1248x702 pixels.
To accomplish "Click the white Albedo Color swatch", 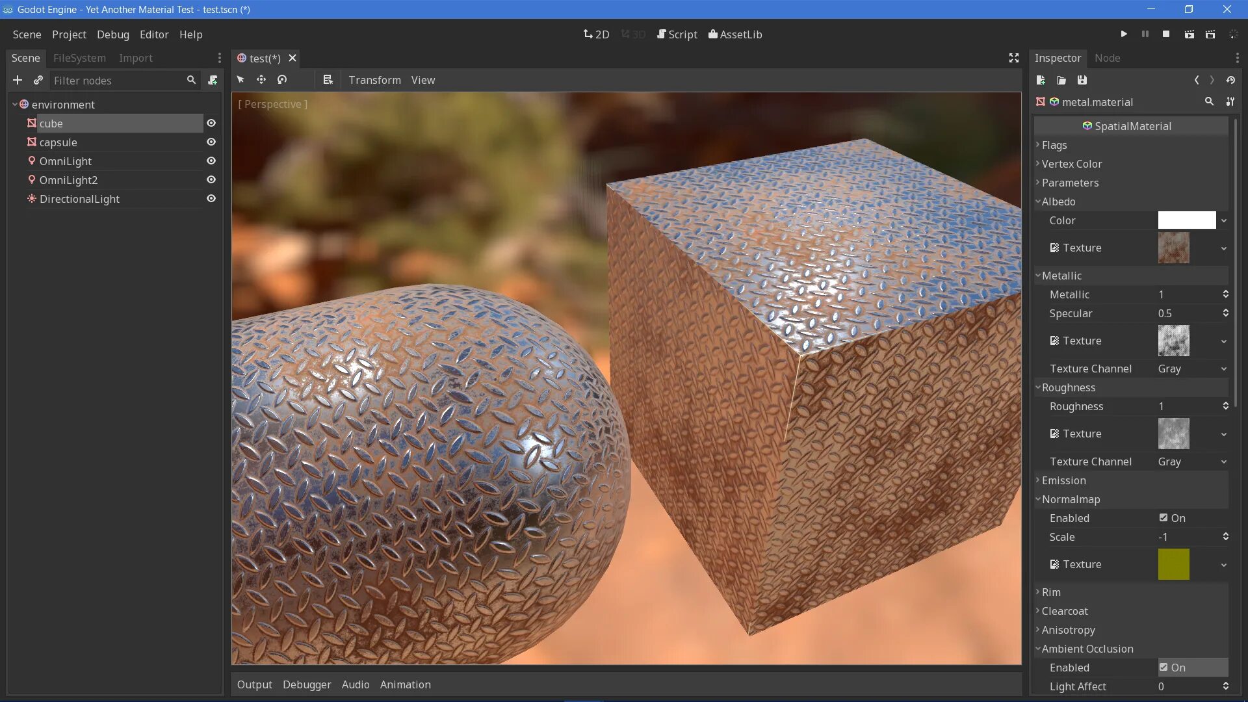I will [x=1186, y=220].
